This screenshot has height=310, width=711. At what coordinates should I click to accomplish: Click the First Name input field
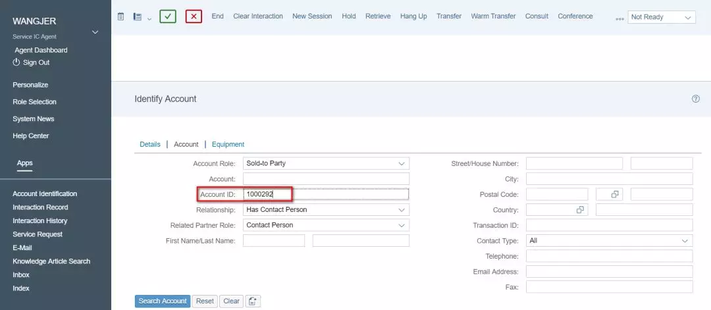coord(274,241)
